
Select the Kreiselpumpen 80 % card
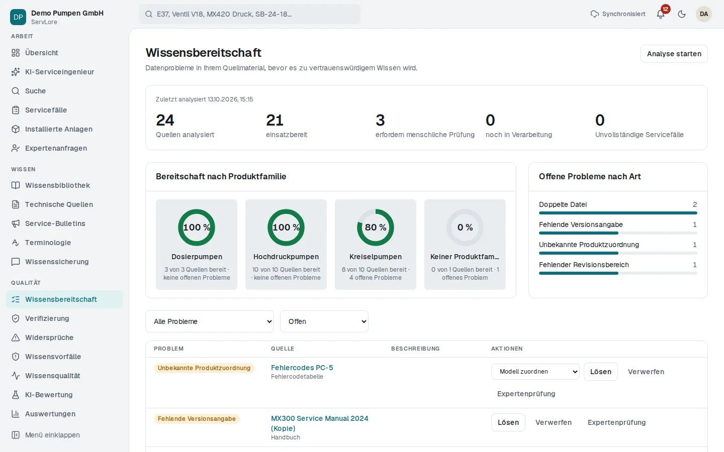point(376,245)
